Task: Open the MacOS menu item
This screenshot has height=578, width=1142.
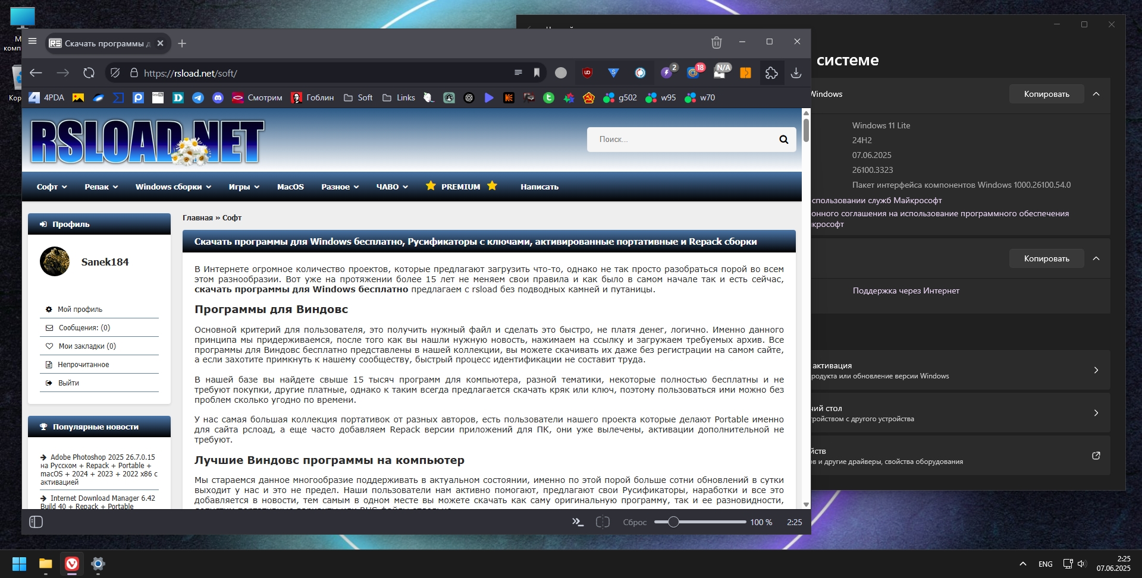Action: click(290, 187)
